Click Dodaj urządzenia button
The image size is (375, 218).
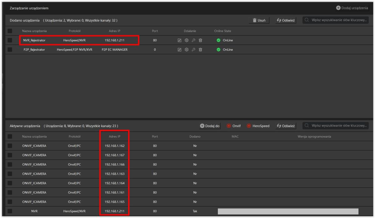click(x=352, y=7)
